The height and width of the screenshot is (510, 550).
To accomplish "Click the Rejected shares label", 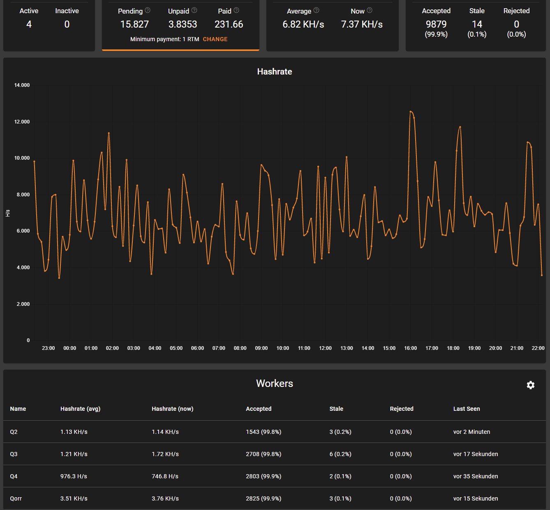I will pos(516,11).
